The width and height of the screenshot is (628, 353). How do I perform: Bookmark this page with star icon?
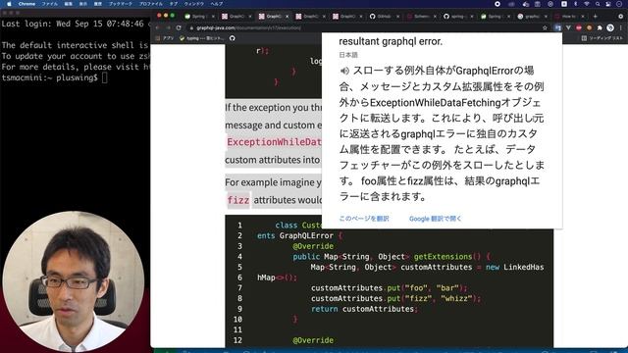coord(545,28)
